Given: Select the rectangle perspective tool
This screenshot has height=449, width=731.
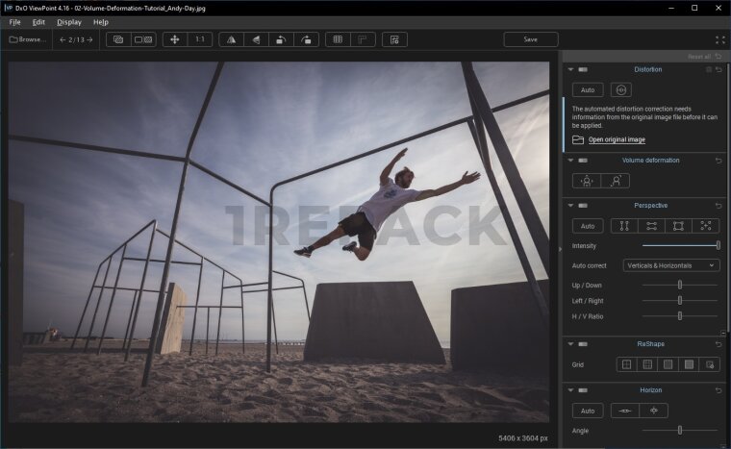Looking at the screenshot, I should [678, 226].
